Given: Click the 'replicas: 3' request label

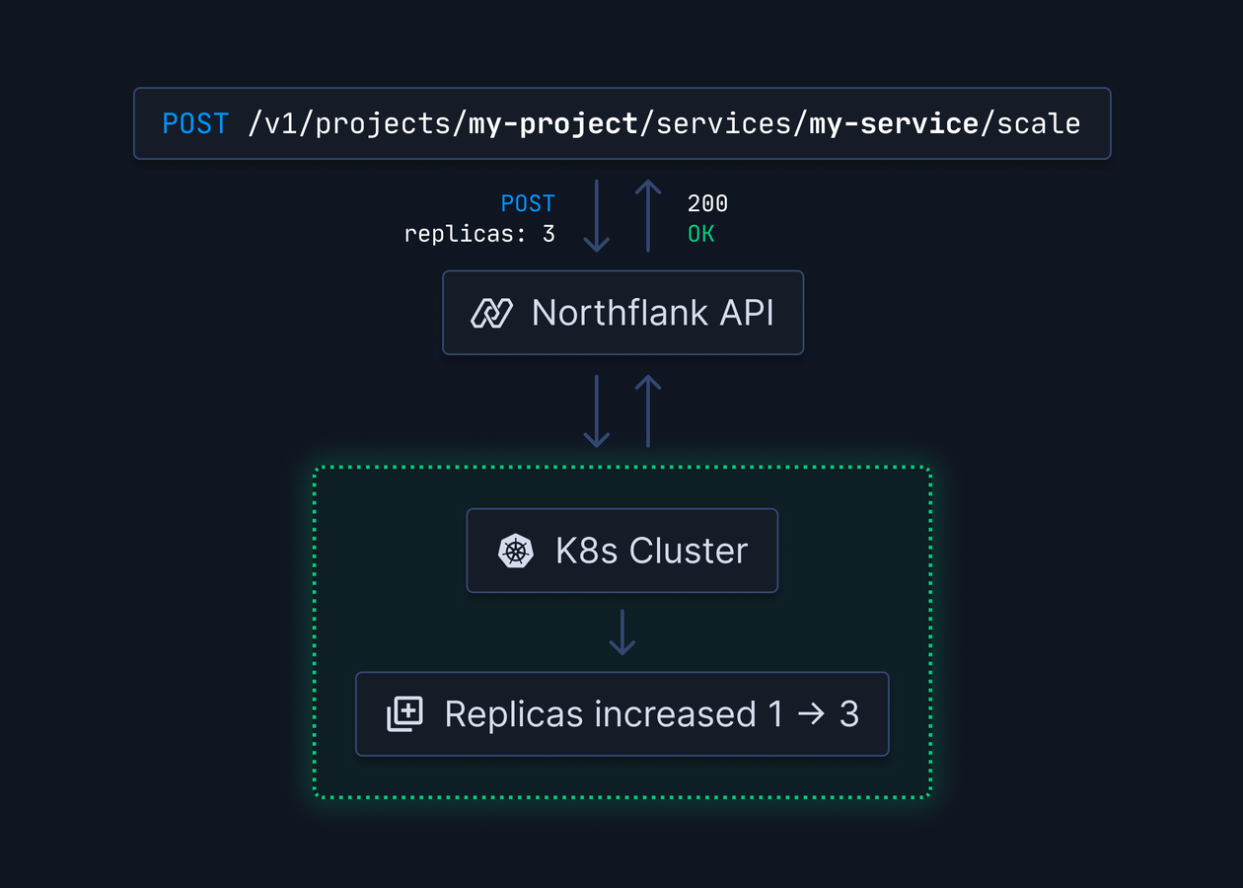Looking at the screenshot, I should click(x=479, y=234).
